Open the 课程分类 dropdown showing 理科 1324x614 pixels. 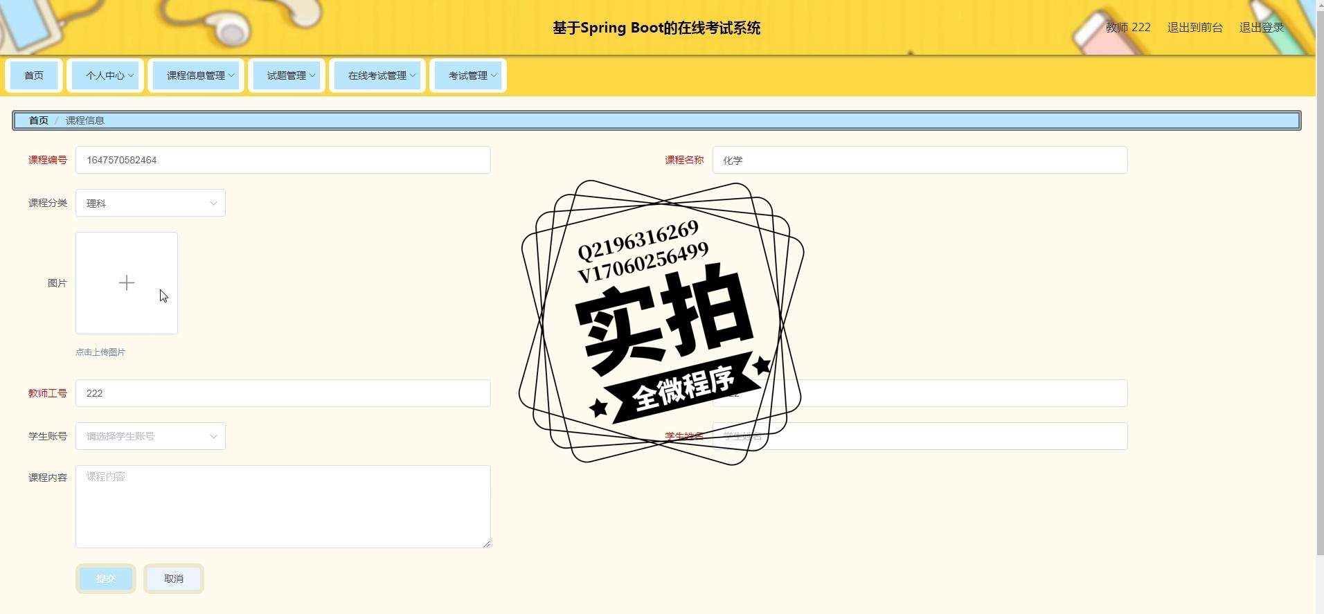(150, 203)
